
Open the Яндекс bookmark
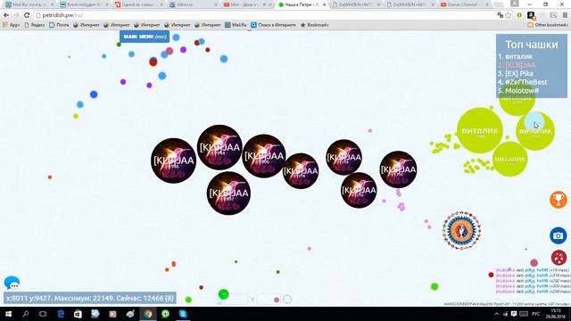[x=34, y=25]
